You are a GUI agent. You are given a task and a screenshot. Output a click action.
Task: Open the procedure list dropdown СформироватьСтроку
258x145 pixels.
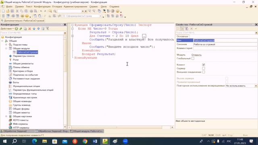click(100, 16)
